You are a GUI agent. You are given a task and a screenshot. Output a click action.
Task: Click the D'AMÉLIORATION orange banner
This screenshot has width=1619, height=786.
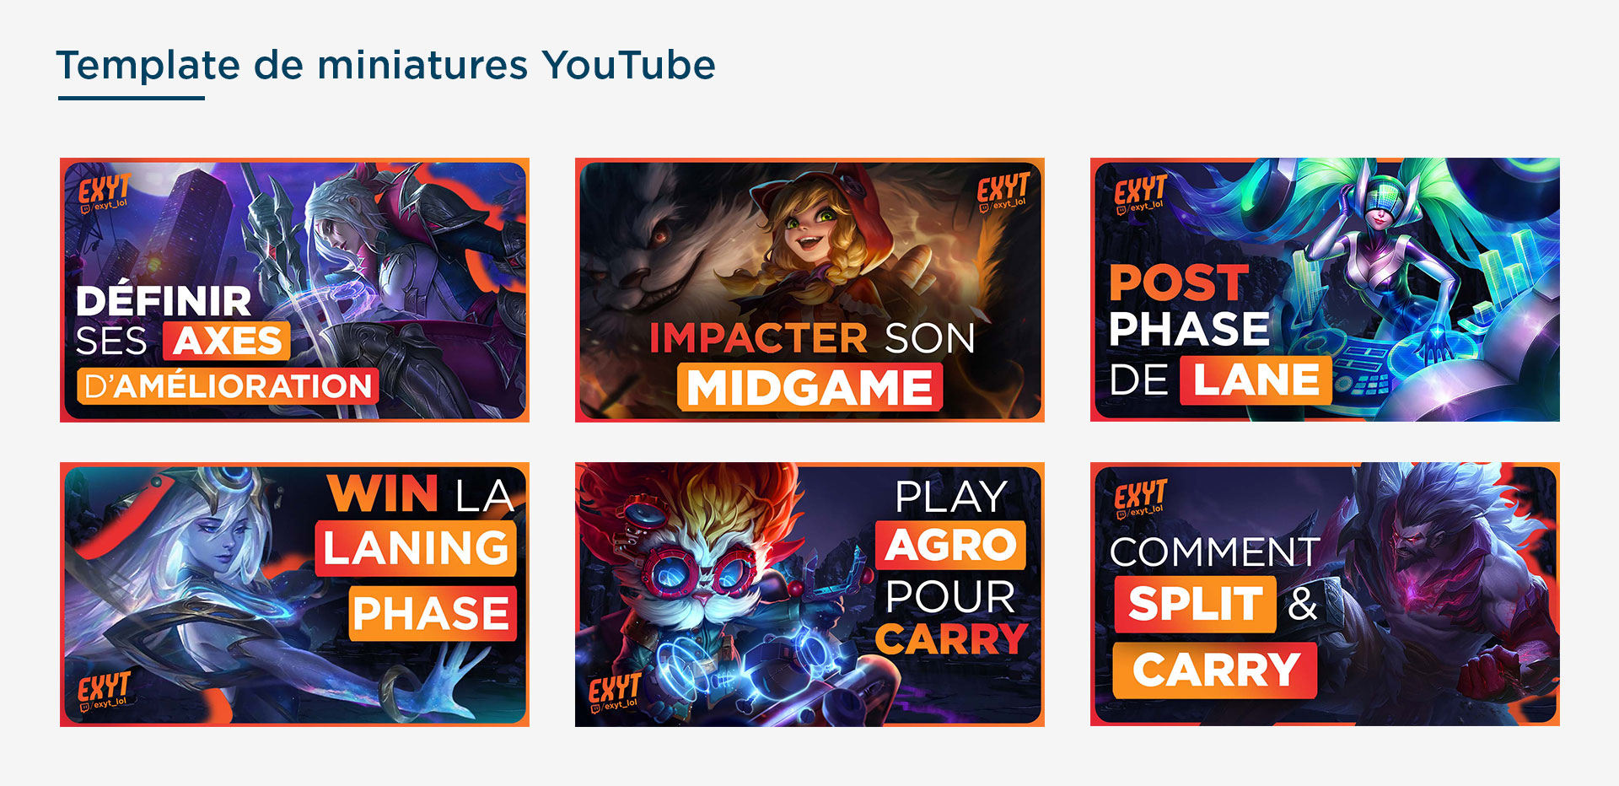click(228, 386)
